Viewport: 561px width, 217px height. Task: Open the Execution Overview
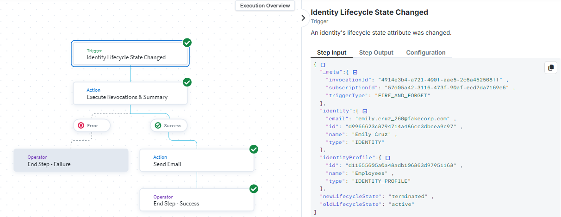[x=265, y=6]
